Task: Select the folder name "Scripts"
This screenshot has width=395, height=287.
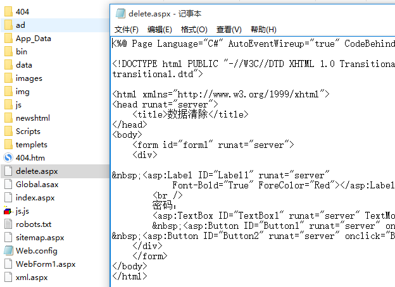Action: tap(28, 131)
